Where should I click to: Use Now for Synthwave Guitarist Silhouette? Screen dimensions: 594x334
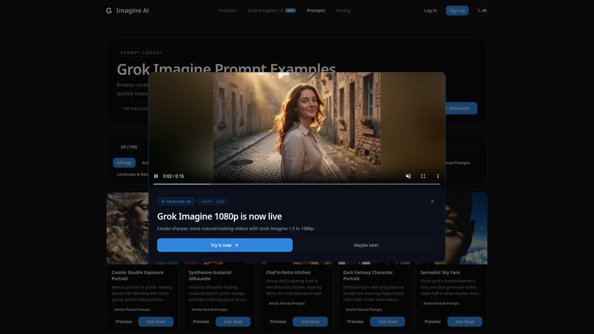[233, 321]
